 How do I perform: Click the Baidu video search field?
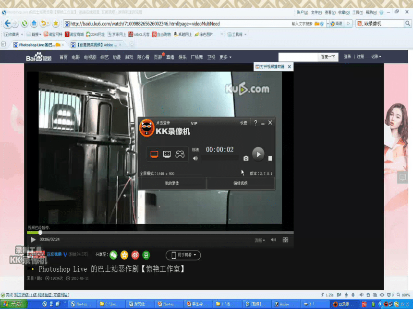(298, 57)
